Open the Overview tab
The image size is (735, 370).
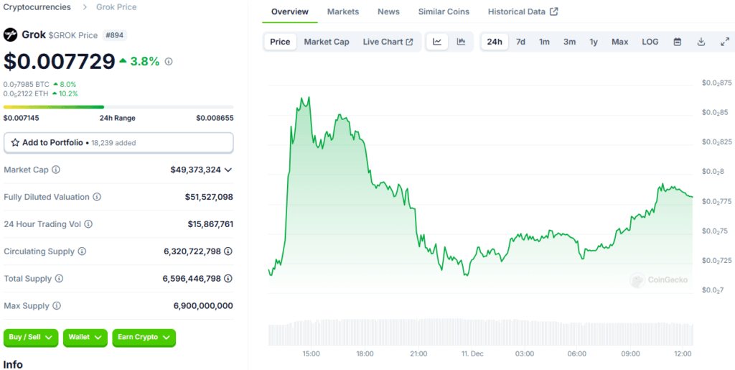pyautogui.click(x=290, y=11)
